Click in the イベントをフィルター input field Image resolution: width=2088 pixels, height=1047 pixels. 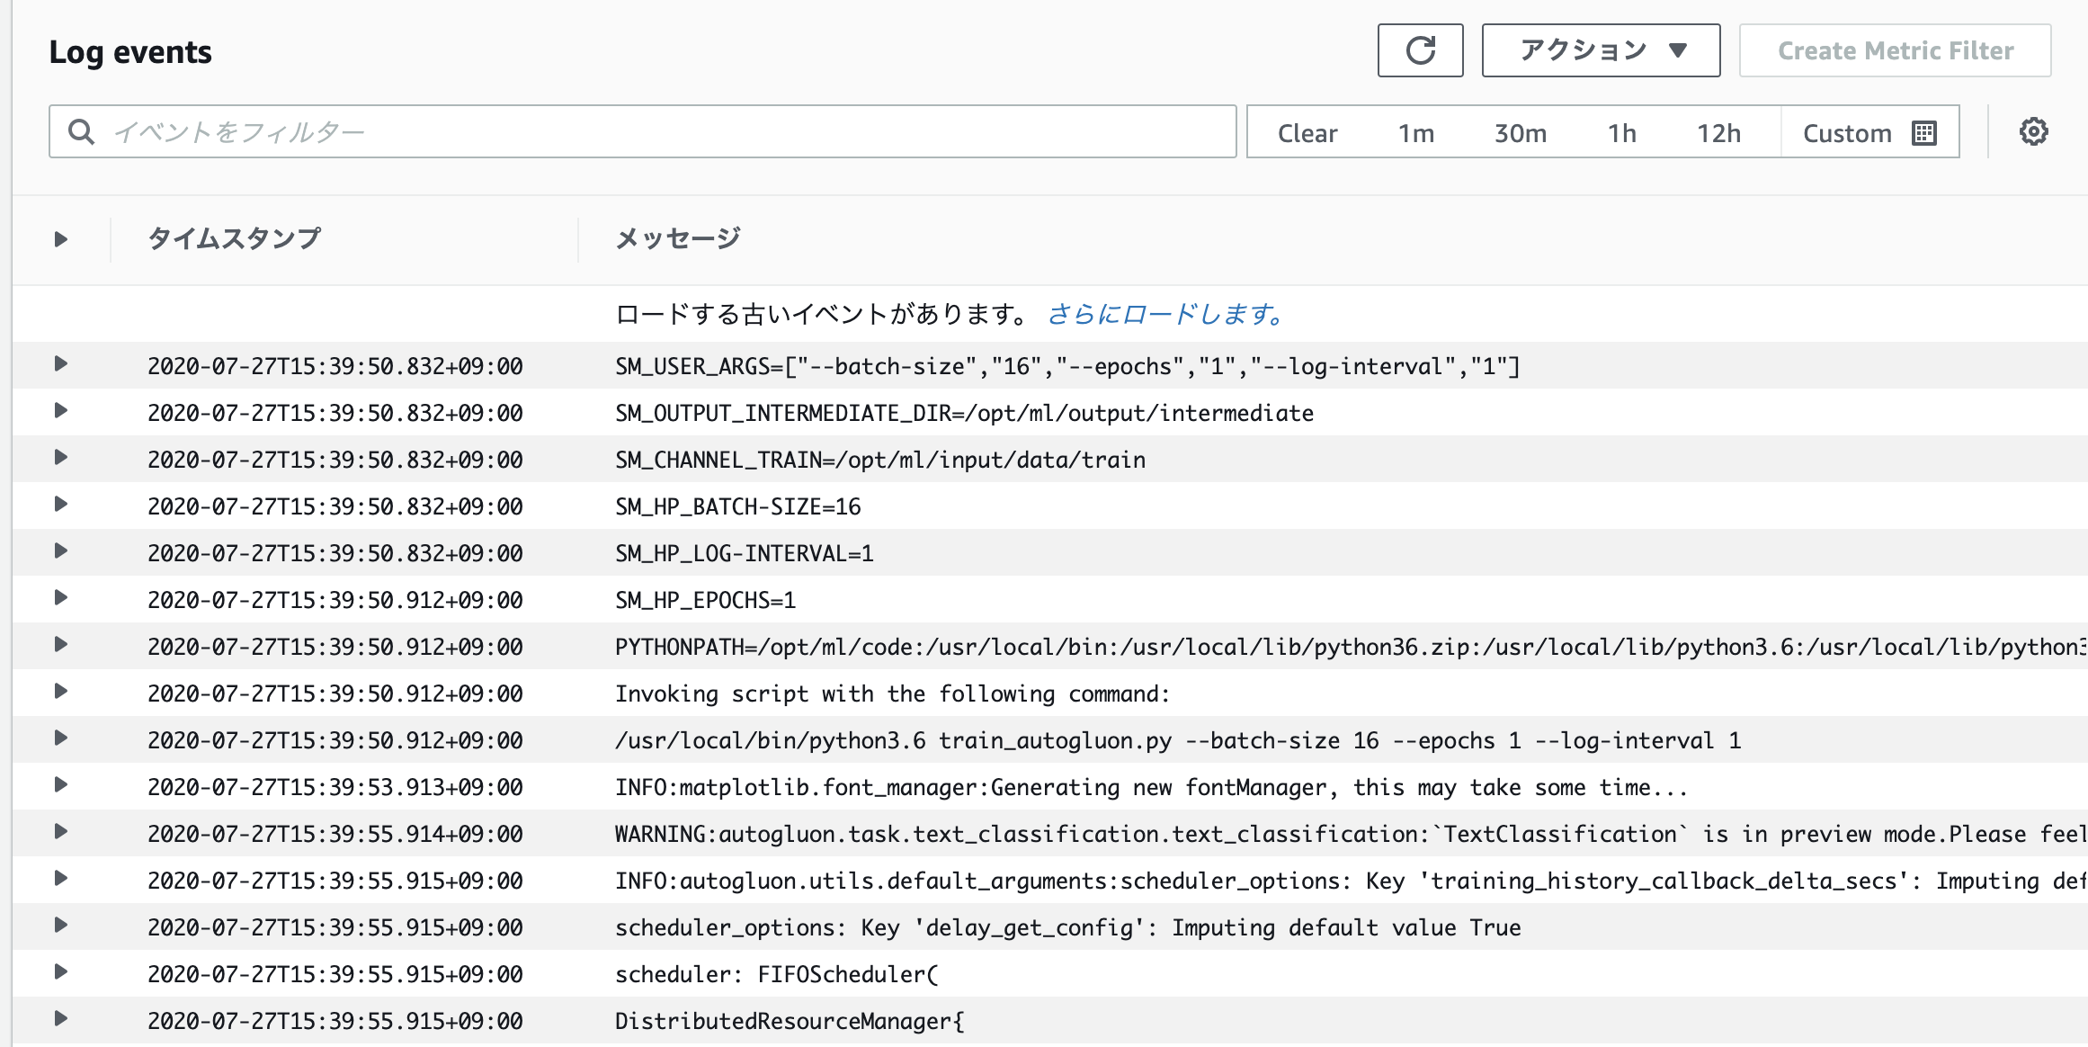coord(665,132)
